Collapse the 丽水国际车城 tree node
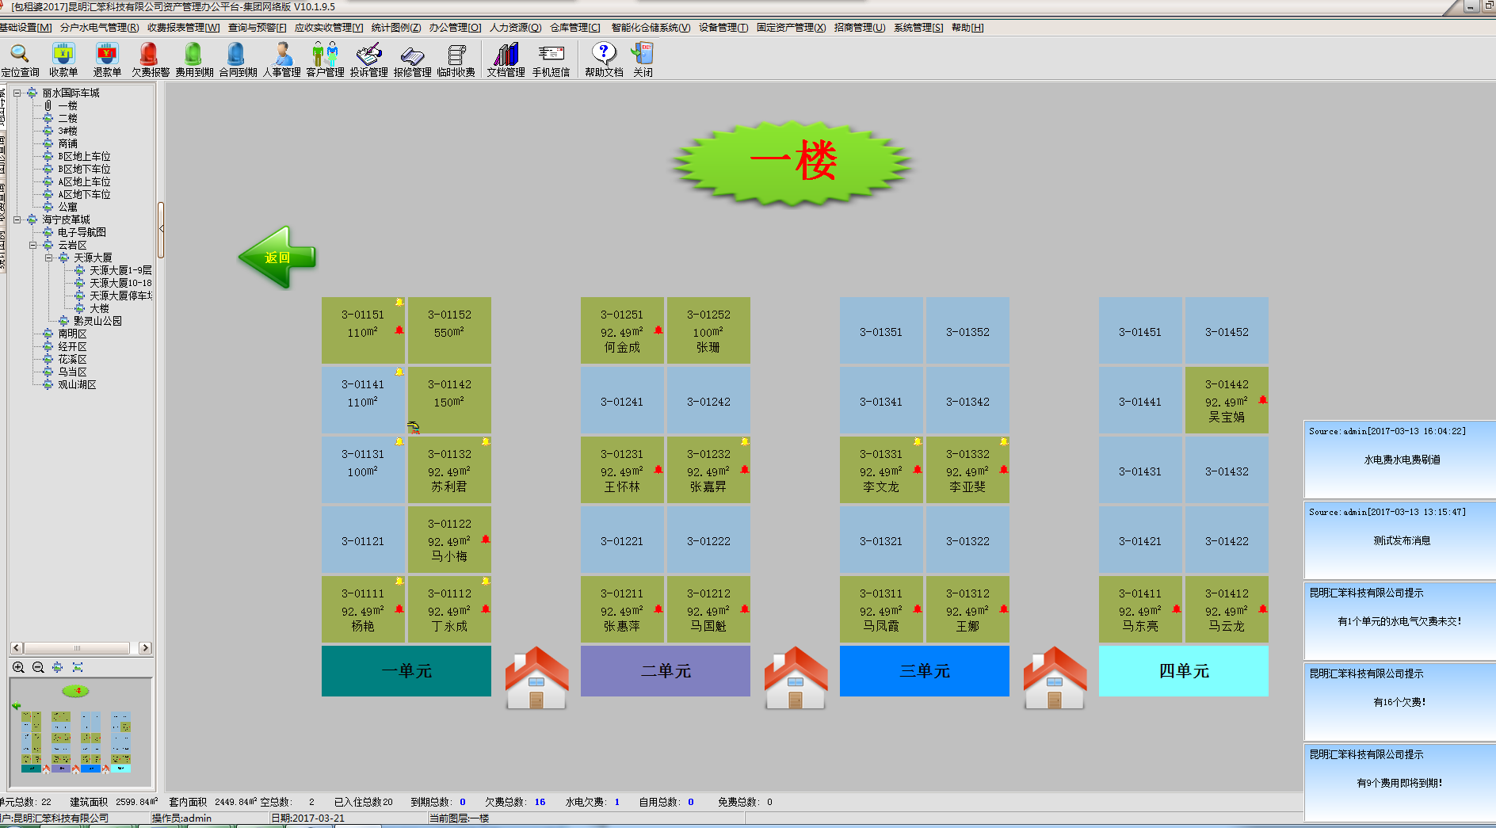The image size is (1496, 828). (x=17, y=93)
